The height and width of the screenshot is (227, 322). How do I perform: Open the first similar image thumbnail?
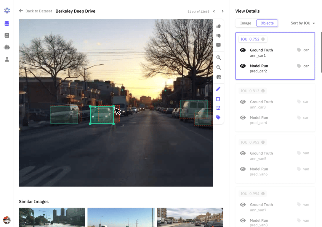pos(52,217)
